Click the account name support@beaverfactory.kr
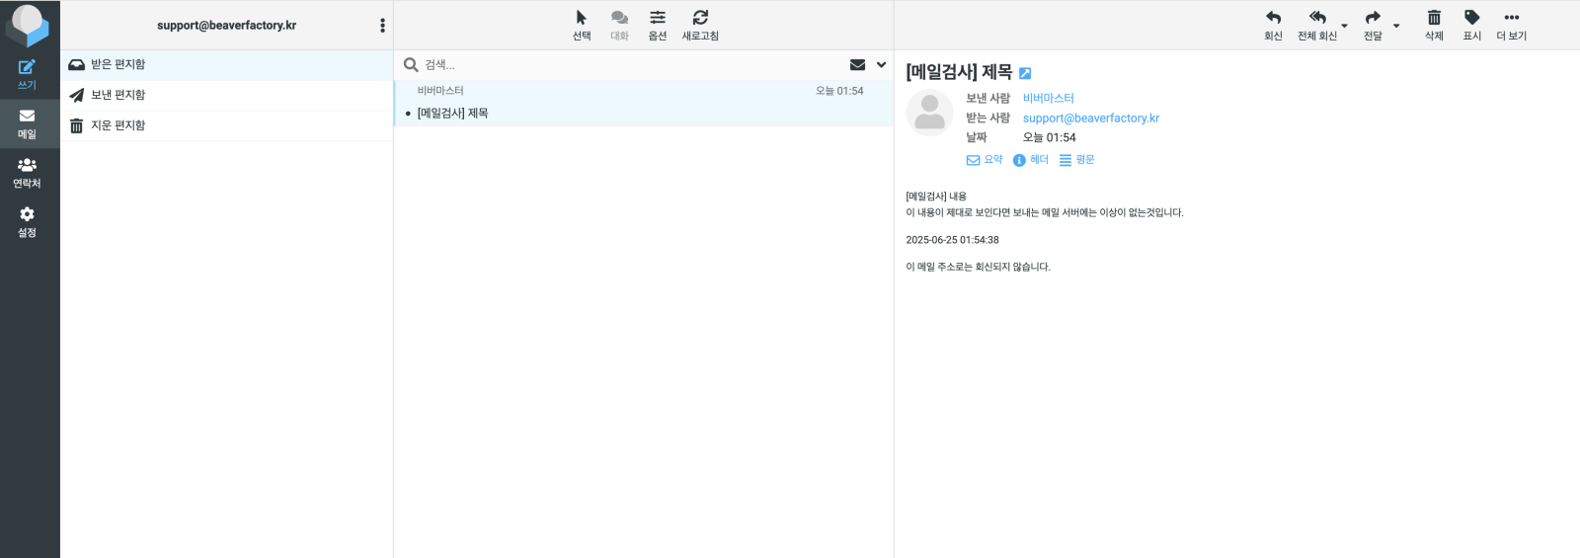1580x558 pixels. tap(226, 26)
